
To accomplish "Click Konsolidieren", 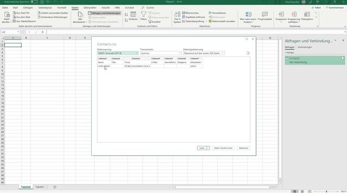I will coord(217,13).
